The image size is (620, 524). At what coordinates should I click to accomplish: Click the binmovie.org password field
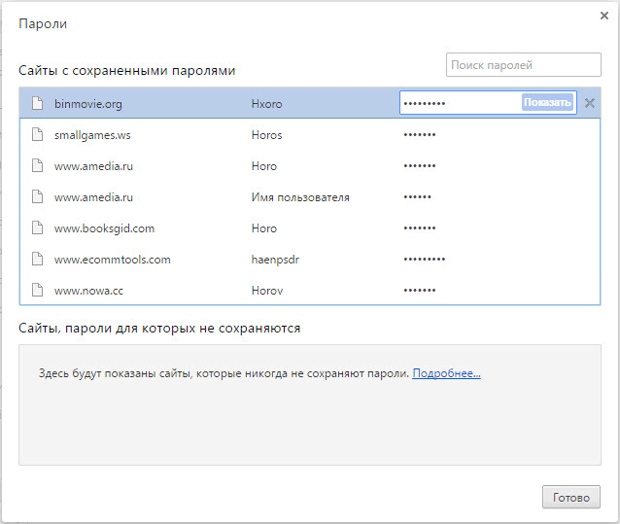[x=459, y=103]
